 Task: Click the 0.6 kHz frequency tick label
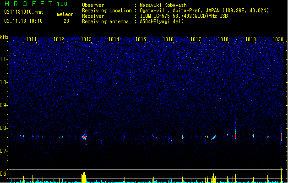click(4, 174)
